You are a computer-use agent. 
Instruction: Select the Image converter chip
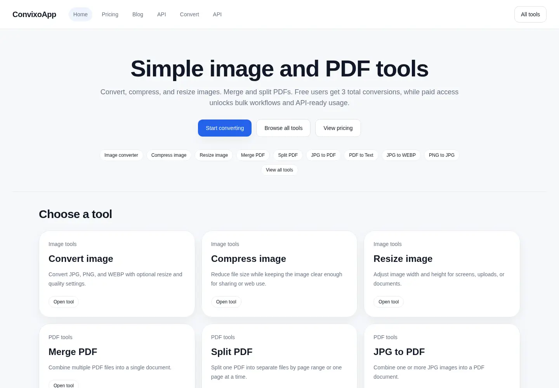click(121, 155)
